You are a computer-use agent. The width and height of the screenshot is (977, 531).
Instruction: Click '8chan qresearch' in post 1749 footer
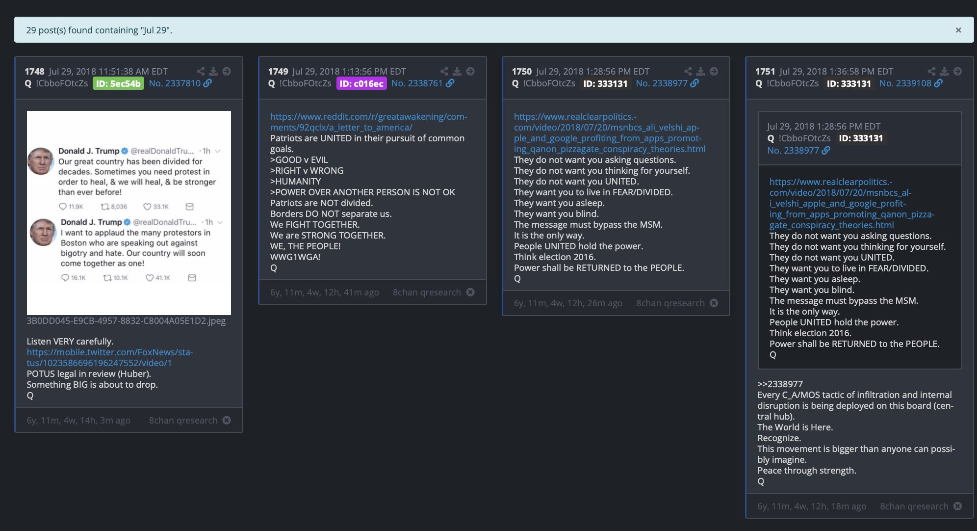coord(427,292)
